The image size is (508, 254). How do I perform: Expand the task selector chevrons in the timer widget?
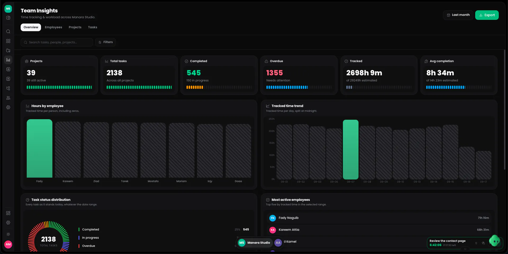point(476,243)
